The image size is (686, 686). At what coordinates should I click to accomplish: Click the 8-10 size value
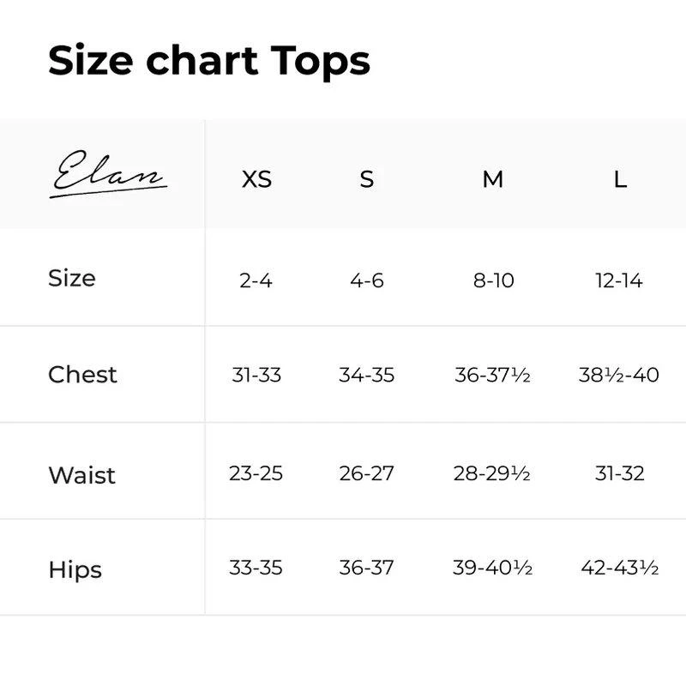[x=494, y=280]
